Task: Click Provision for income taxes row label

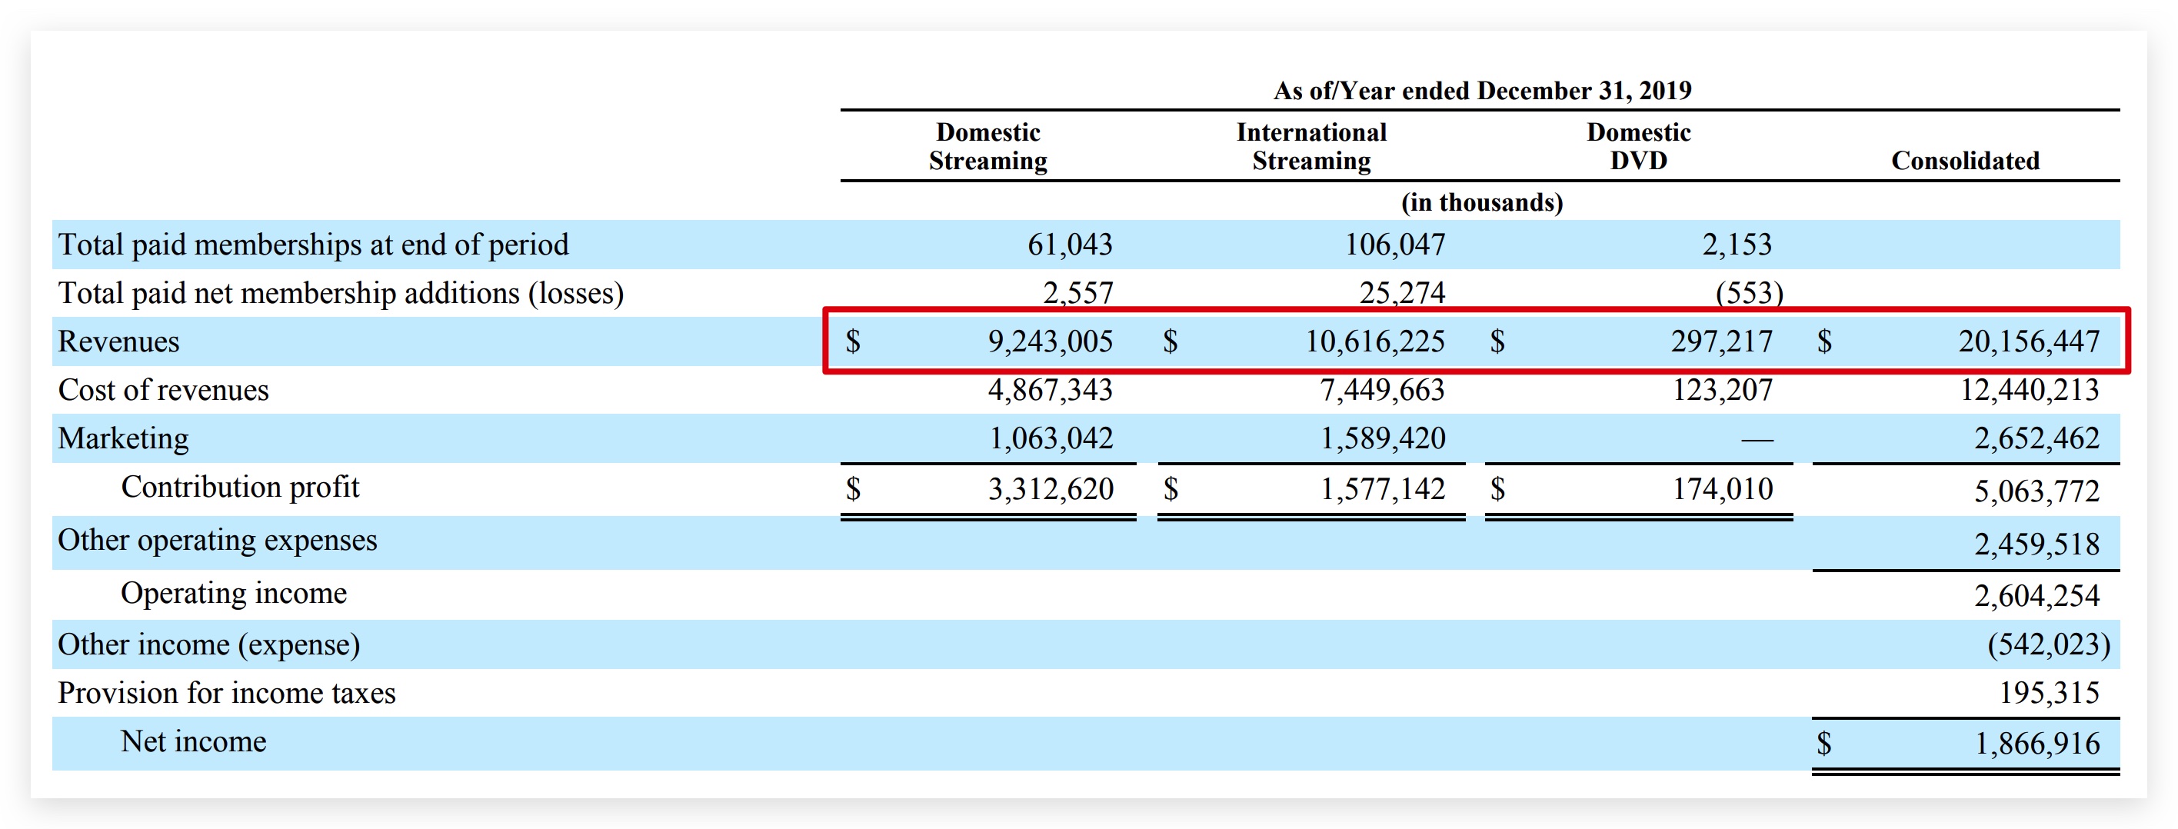Action: tap(227, 693)
